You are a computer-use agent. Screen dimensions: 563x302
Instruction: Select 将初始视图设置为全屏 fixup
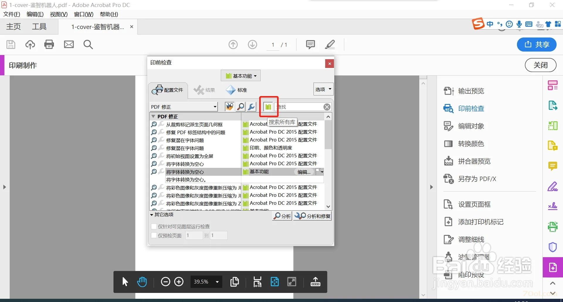[x=190, y=156]
